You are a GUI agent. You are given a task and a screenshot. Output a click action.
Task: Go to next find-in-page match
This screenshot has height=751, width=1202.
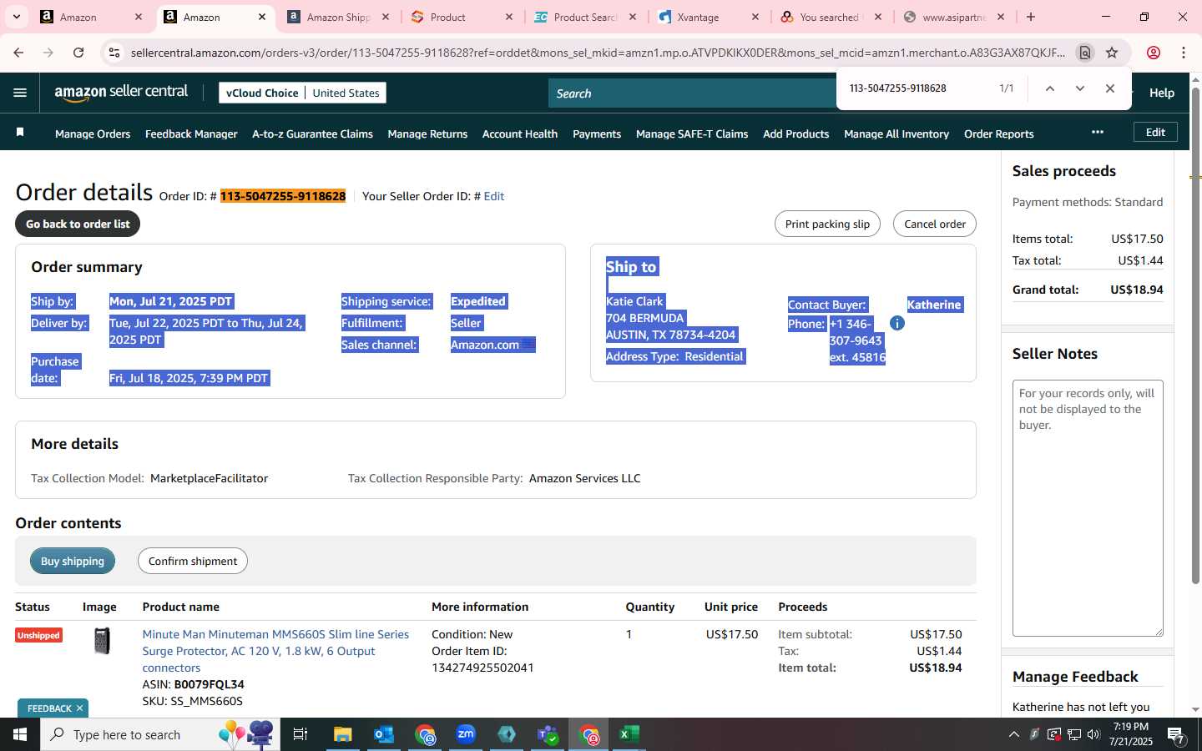[x=1079, y=88]
